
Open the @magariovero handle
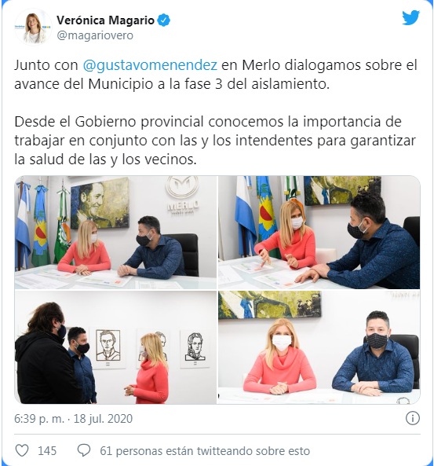pos(95,35)
